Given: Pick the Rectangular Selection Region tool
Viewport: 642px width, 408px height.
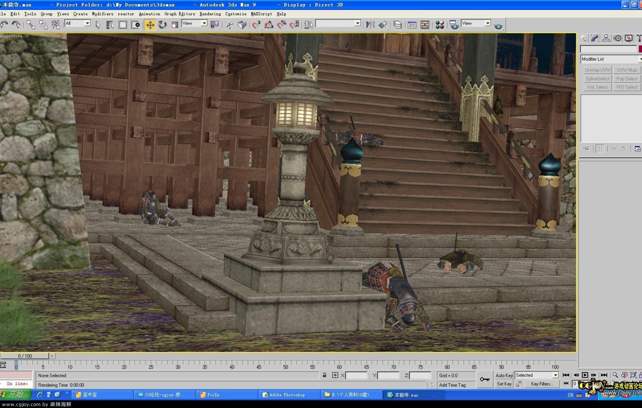Looking at the screenshot, I should 123,25.
